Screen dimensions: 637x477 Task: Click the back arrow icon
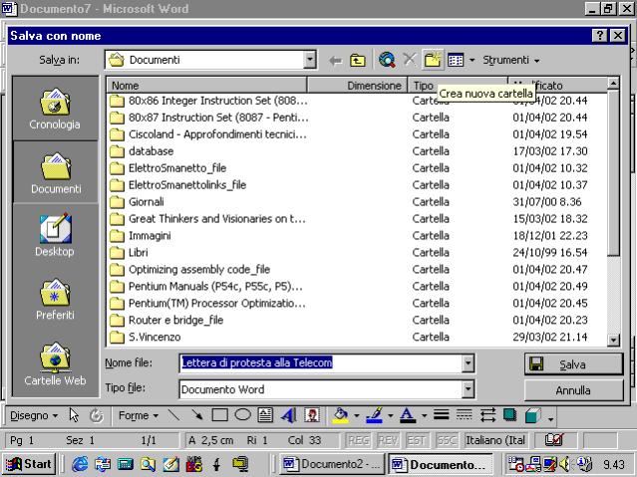pos(336,61)
